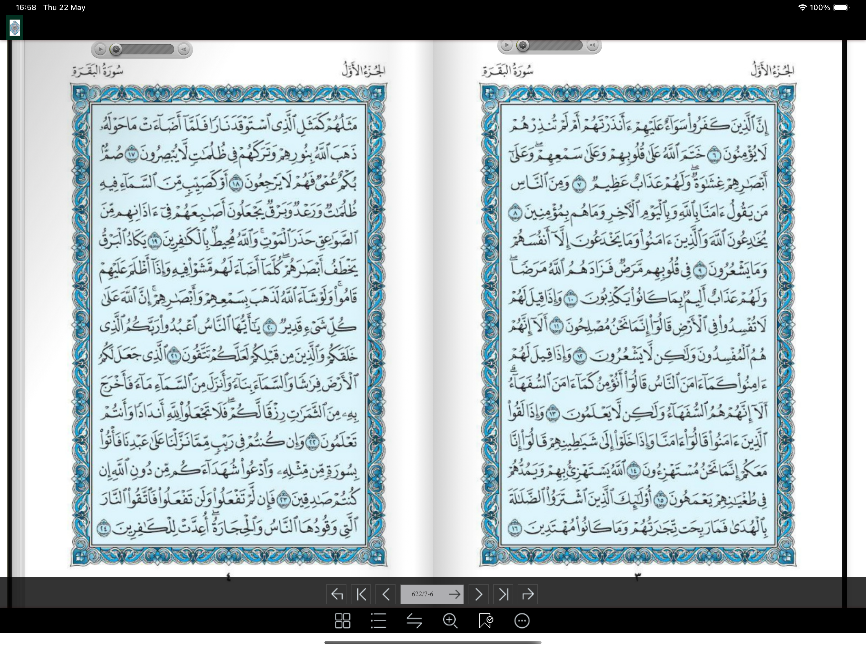Go forward with the curved right arrow
The image size is (866, 649).
click(x=527, y=594)
